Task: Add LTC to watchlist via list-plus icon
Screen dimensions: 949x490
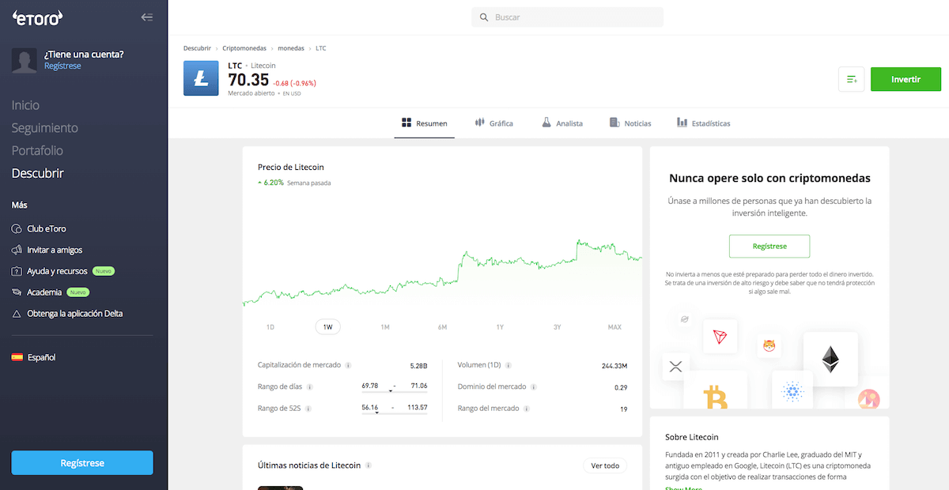Action: (x=851, y=79)
